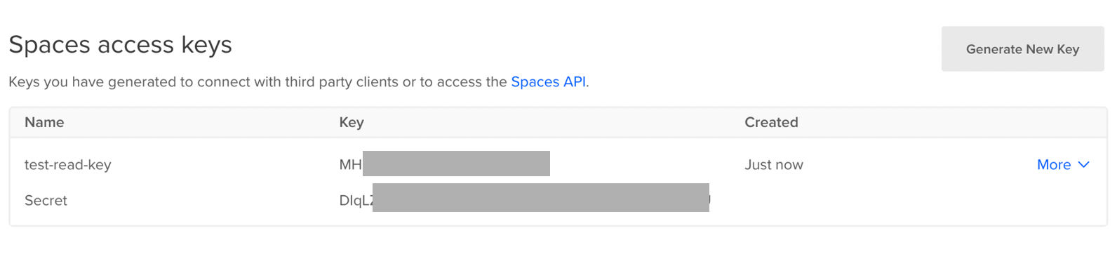Click the text 'Keys you have generated'
The image size is (1117, 278).
tap(93, 82)
